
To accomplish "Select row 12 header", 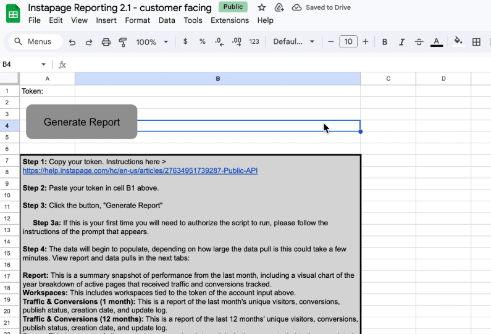I will pos(7,219).
